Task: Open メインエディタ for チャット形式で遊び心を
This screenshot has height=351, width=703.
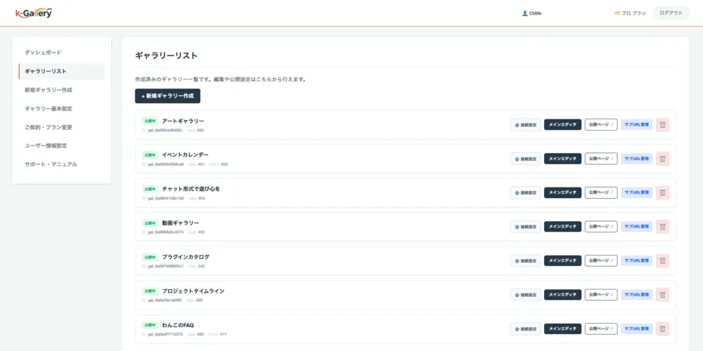Action: pos(562,192)
